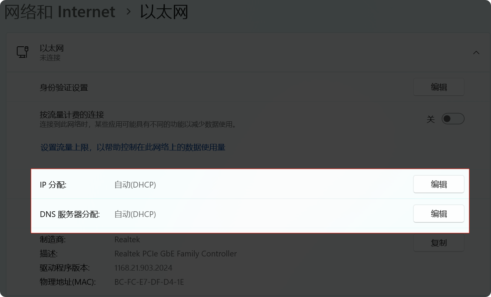
Task: Click the 按流量计费的连接 description text
Action: click(x=138, y=124)
